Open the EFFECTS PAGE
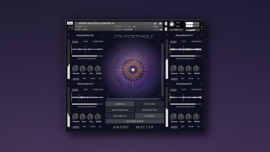This screenshot has width=270, height=152. [150, 104]
